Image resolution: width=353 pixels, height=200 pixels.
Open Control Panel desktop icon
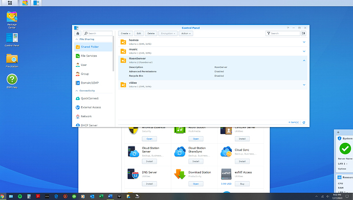(12, 40)
